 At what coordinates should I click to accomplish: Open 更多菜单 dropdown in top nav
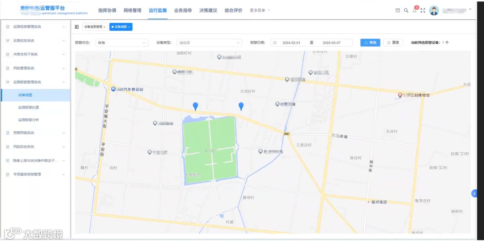[260, 10]
